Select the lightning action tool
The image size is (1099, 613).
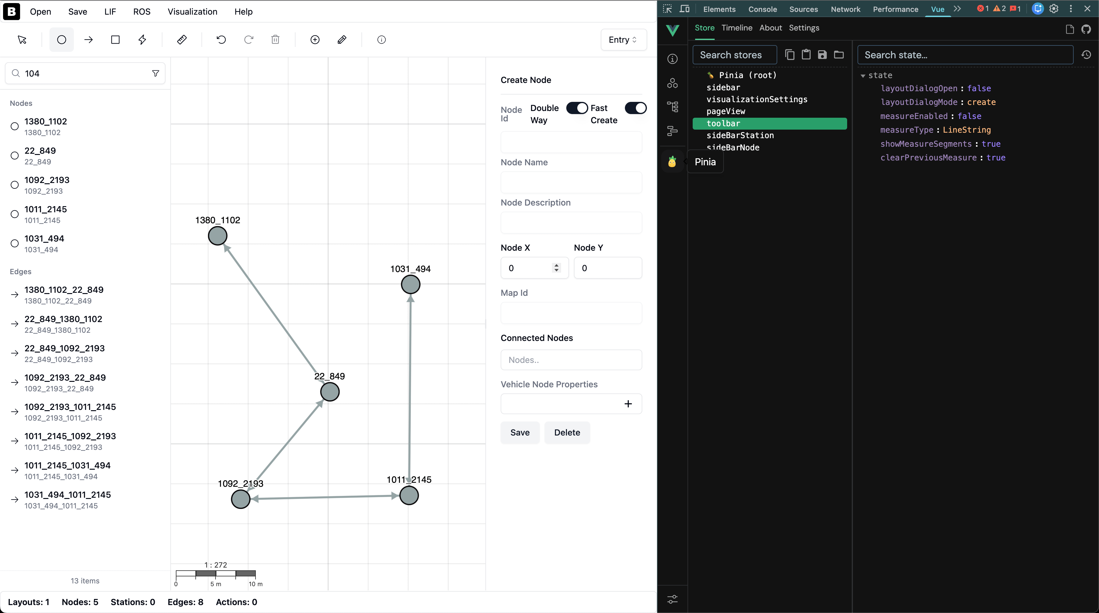[x=142, y=40]
